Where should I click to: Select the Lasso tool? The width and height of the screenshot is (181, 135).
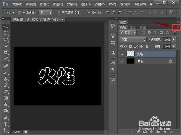[5, 39]
